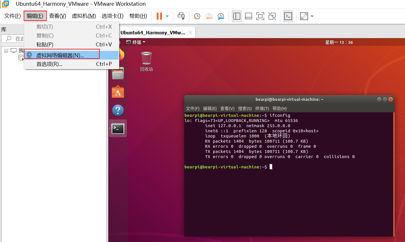Open the 虚拟机(M) menu
This screenshot has width=405, height=242.
[x=84, y=16]
